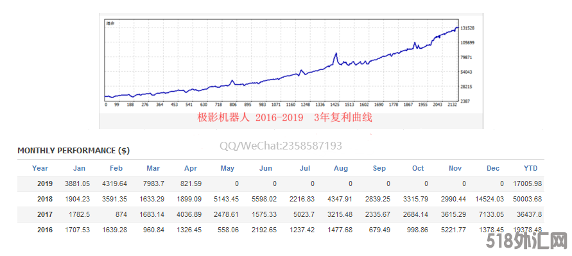Select the 2018 May value 5143.45
Screen dimensions: 572x256
click(227, 199)
